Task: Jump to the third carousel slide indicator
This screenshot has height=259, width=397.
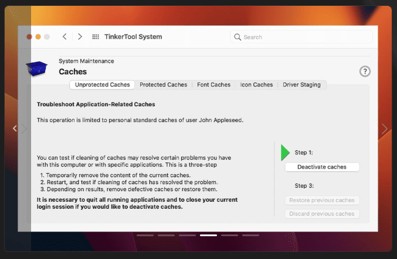Action: [188, 235]
